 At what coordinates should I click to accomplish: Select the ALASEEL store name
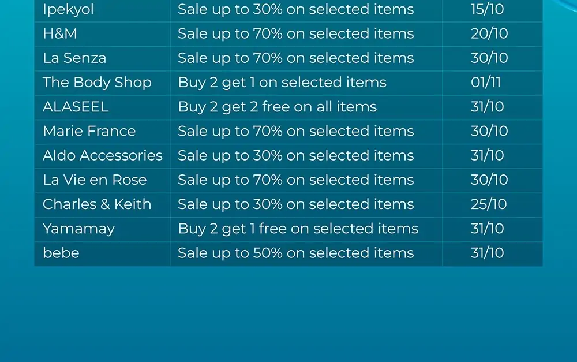pyautogui.click(x=76, y=106)
